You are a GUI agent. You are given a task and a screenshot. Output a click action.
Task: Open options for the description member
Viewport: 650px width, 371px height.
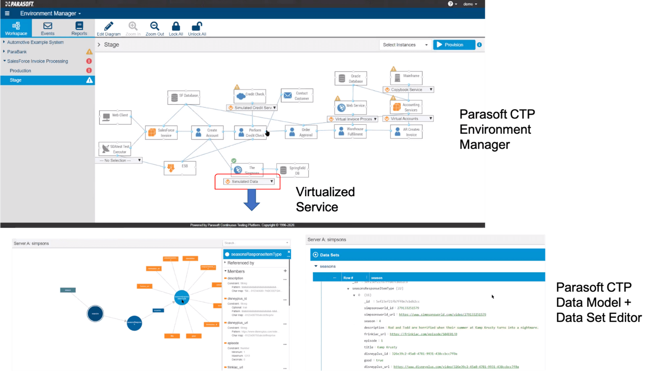click(x=285, y=279)
